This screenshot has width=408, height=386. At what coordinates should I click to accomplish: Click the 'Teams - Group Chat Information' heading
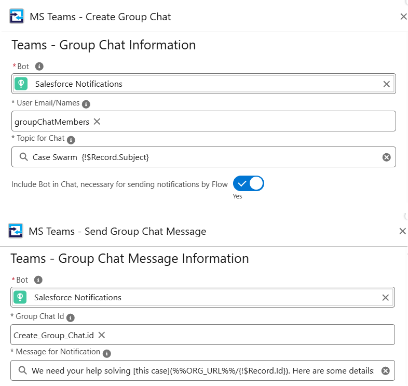point(104,45)
